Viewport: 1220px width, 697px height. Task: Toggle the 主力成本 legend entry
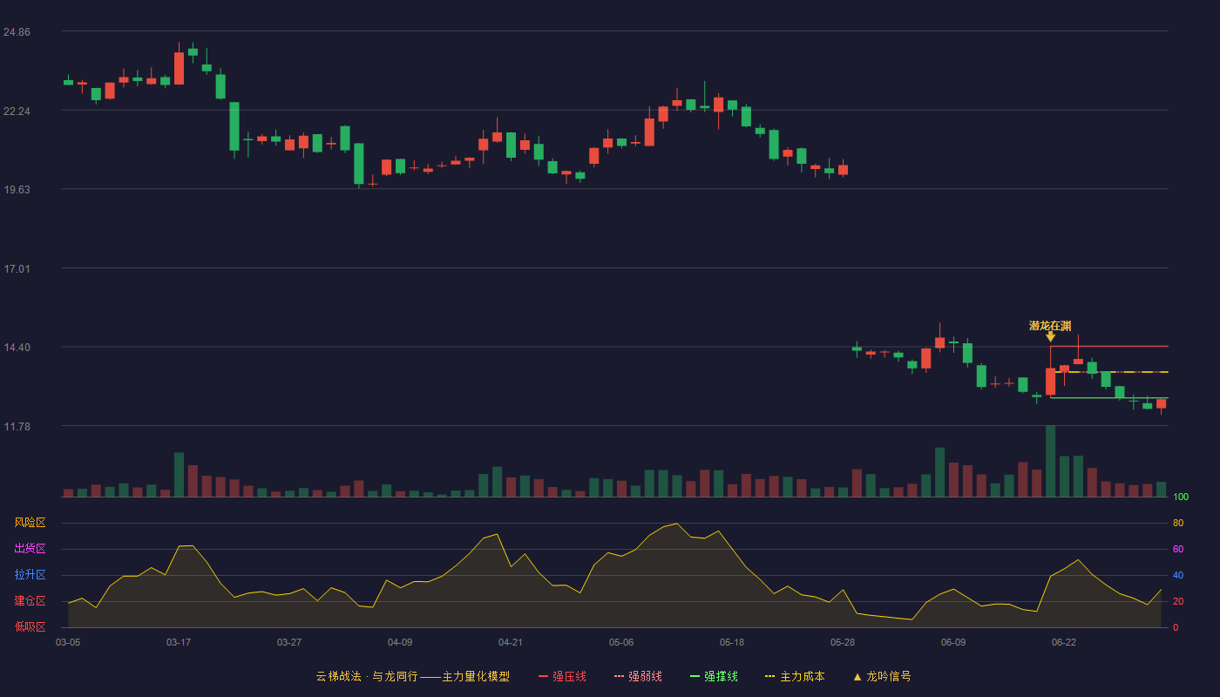point(795,676)
